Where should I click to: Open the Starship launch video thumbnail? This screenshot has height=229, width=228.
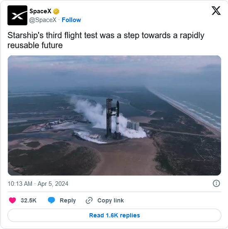click(x=114, y=115)
